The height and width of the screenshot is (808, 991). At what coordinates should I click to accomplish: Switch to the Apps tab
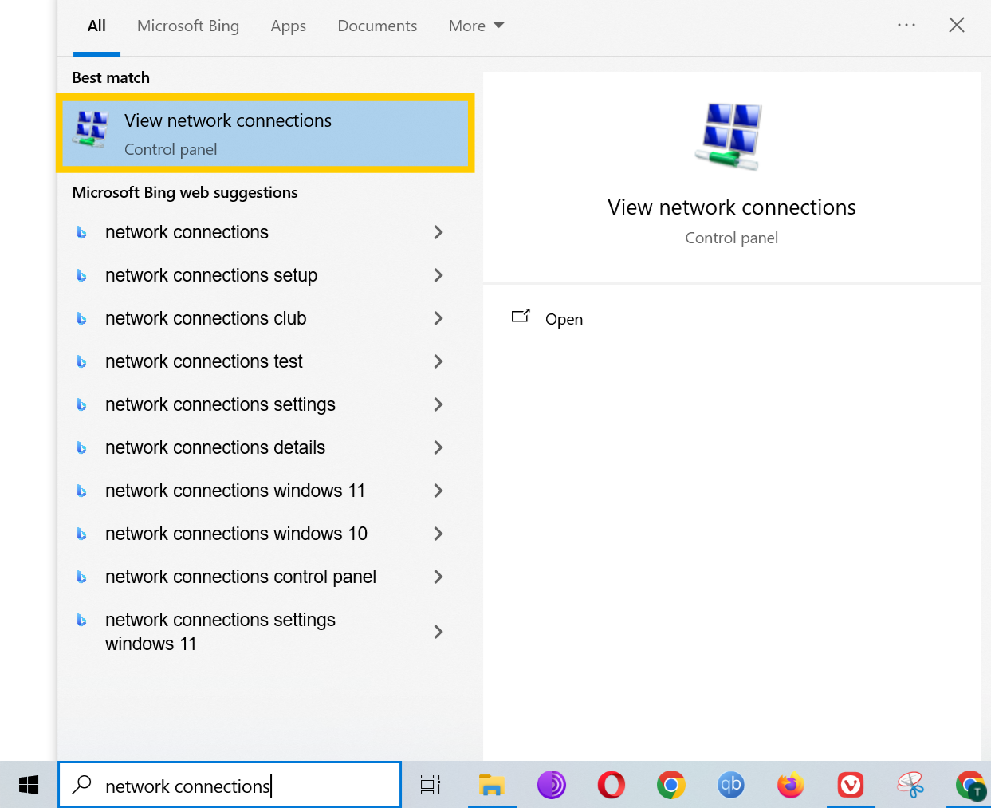click(288, 26)
